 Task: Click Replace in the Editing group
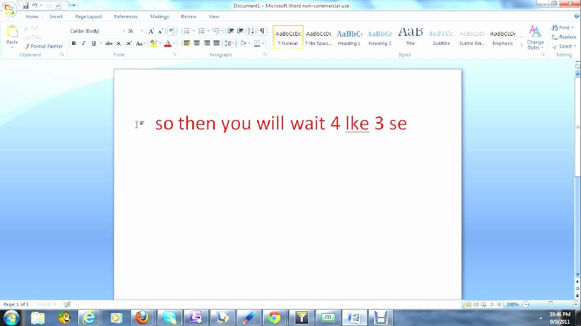coord(564,37)
